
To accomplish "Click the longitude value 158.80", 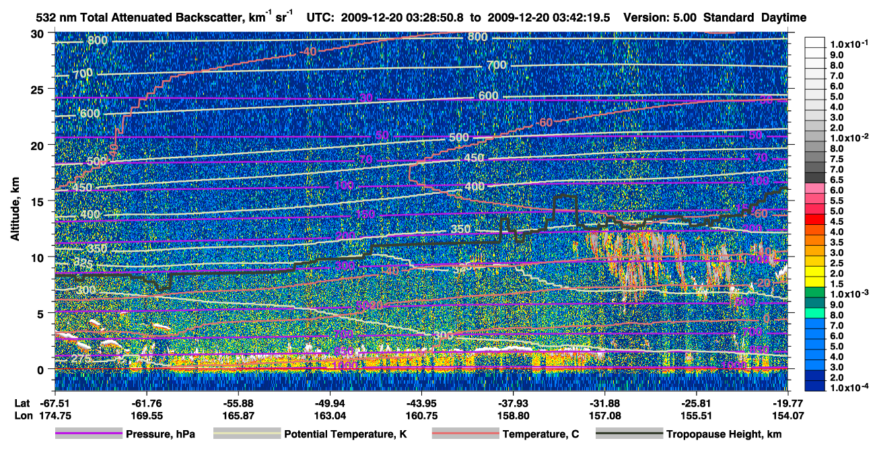I will [x=513, y=415].
